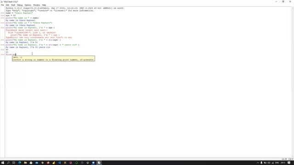Click the 'age = 50' input line
The width and height of the screenshot is (294, 165).
(x=11, y=16)
